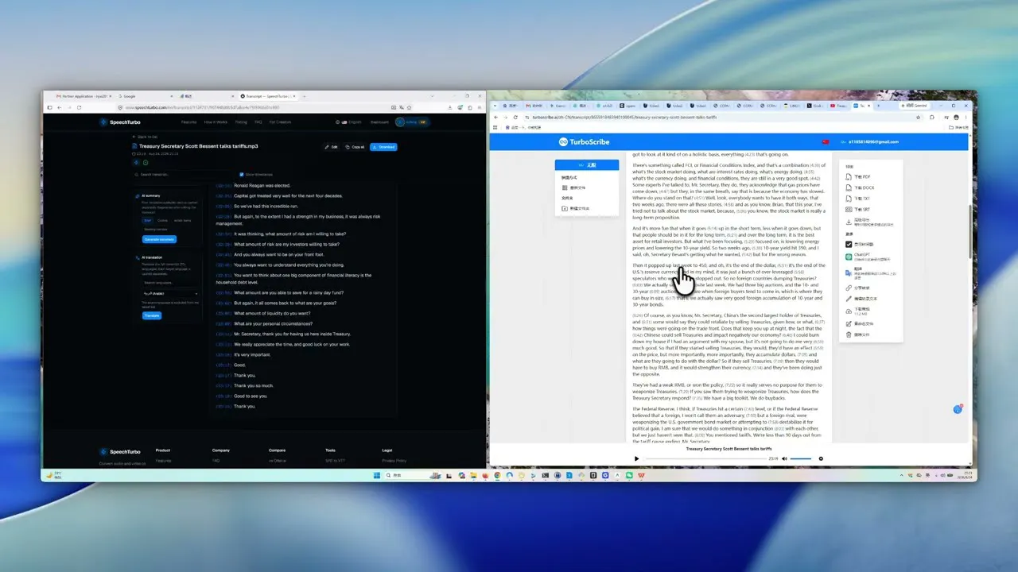Play the audio in TurboScribe player
Screen dimensions: 1018x572
tap(636, 458)
